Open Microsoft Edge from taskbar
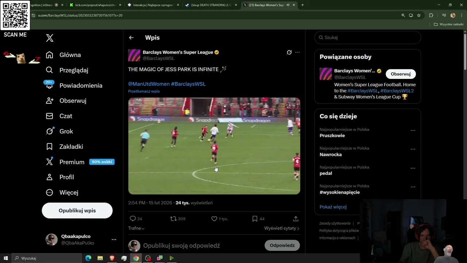This screenshot has width=467, height=263. 88,258
